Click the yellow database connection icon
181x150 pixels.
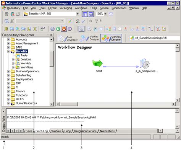coord(6,29)
